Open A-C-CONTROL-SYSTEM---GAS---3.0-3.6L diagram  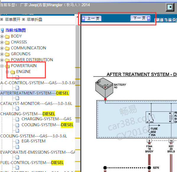(38, 83)
